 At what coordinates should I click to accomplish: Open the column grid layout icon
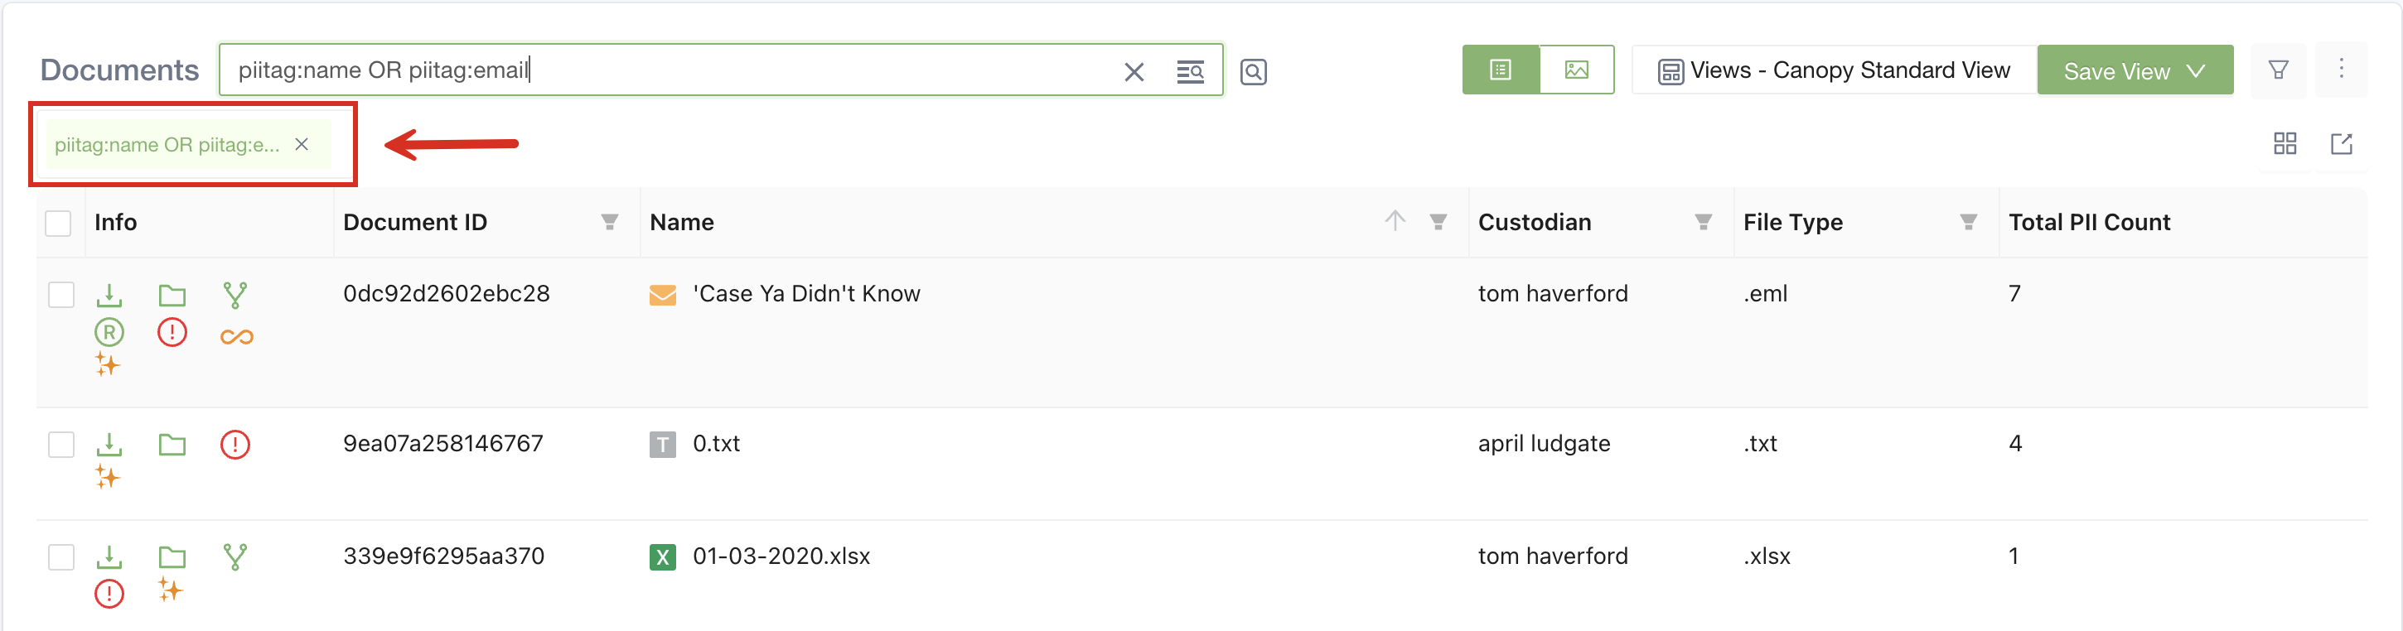[x=2285, y=143]
